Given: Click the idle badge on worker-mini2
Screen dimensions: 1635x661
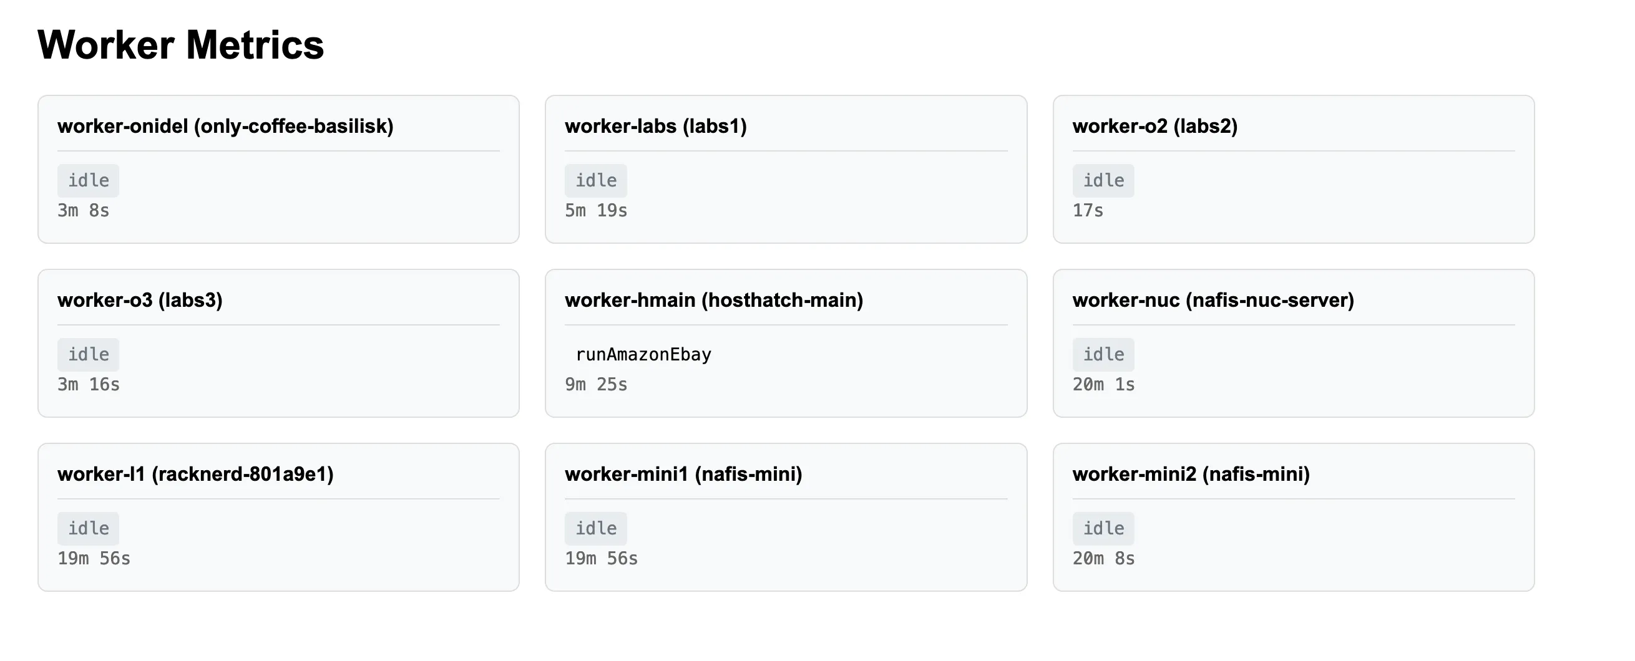Looking at the screenshot, I should point(1103,528).
